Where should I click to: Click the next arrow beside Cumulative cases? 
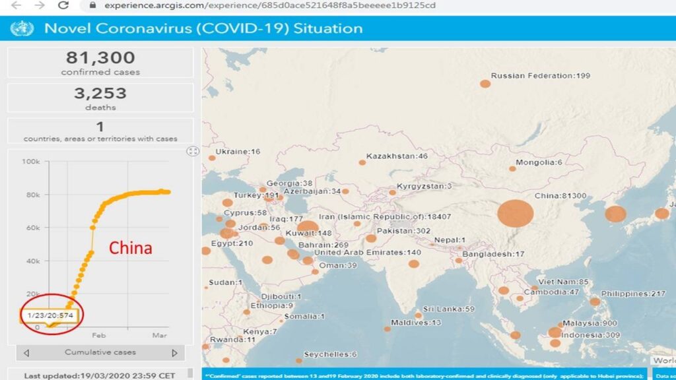click(175, 353)
